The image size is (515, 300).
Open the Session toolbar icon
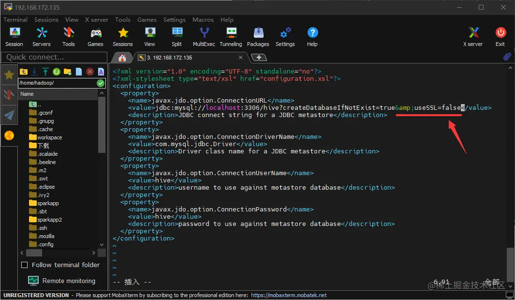click(14, 37)
